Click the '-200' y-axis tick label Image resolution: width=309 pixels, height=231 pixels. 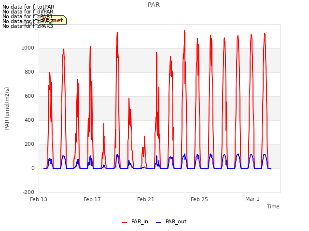point(28,192)
